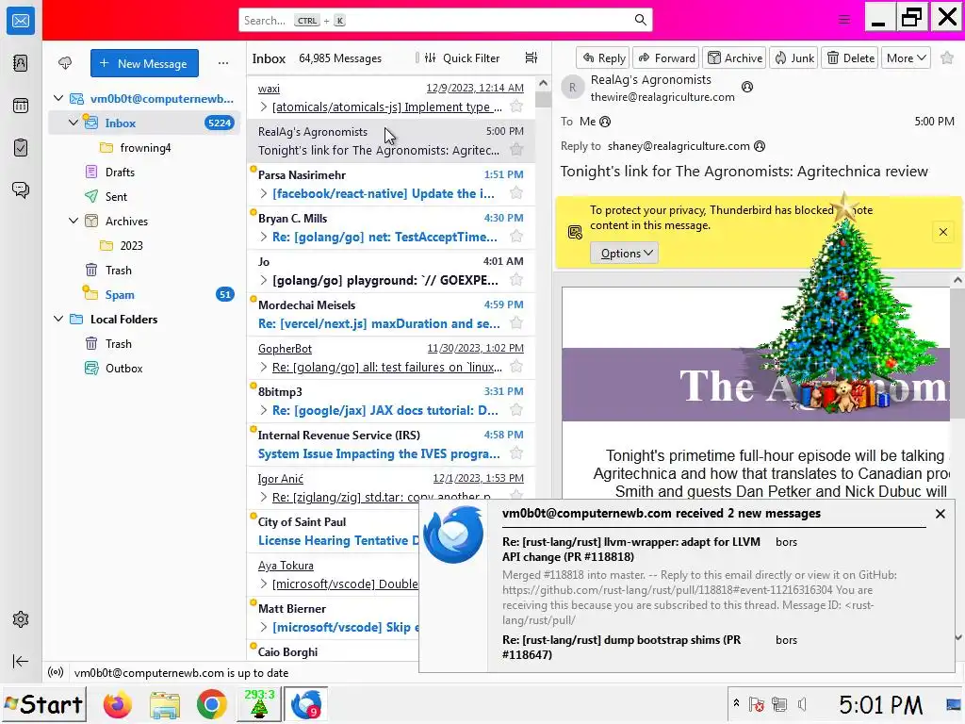Dismiss the remote content warning bar

click(942, 232)
